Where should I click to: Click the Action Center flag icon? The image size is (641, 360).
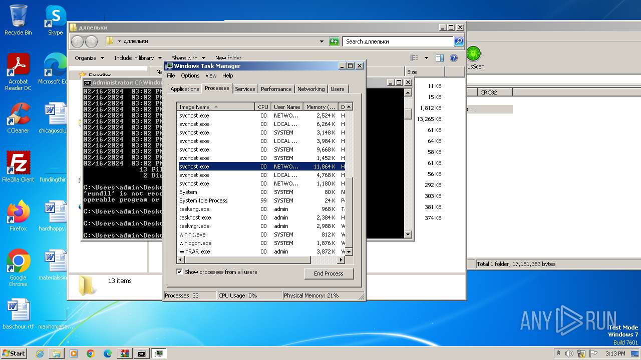(x=593, y=353)
